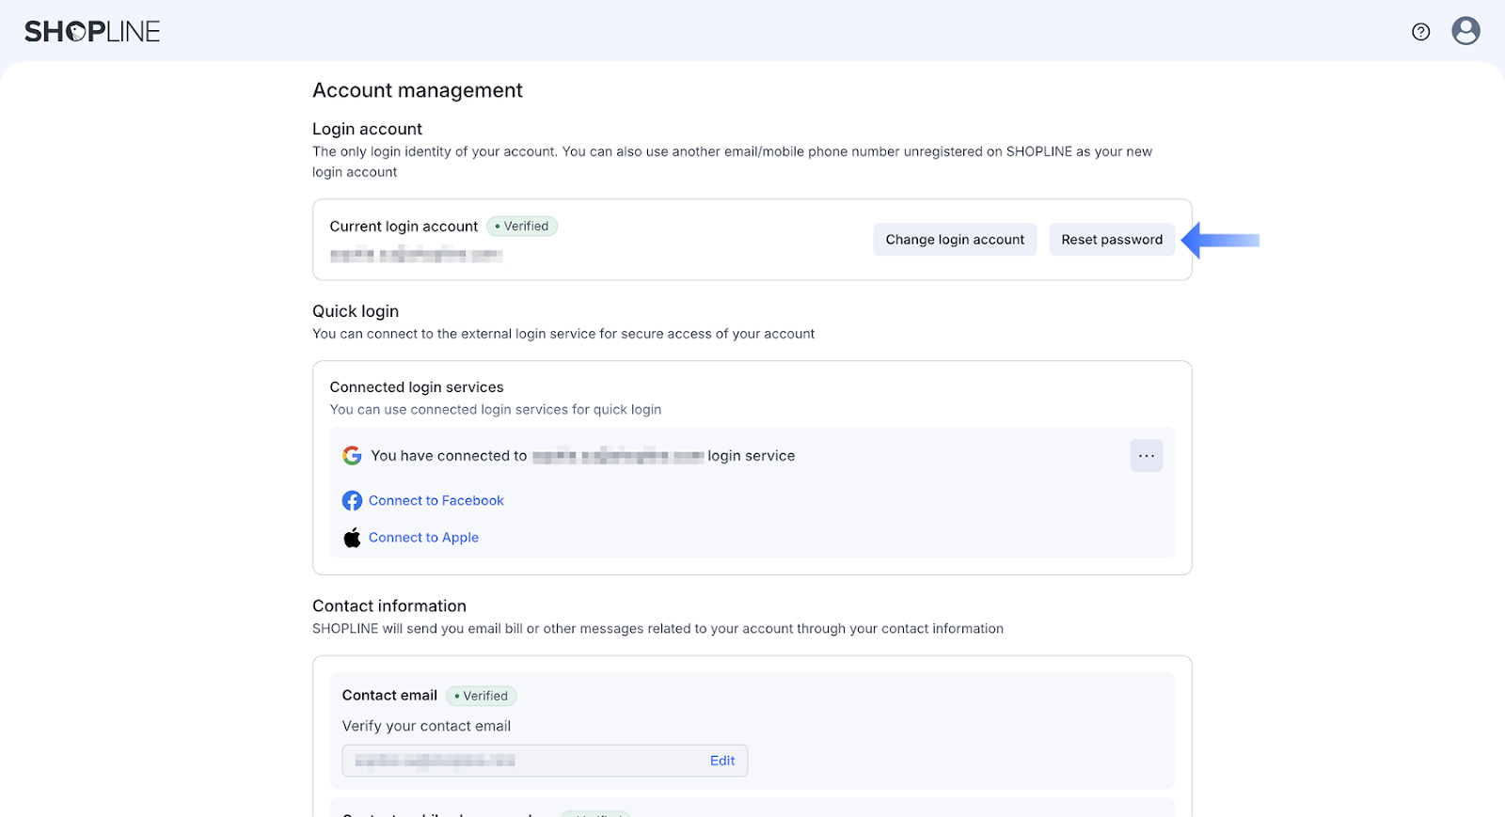Click the Apple logo icon

[x=352, y=538]
